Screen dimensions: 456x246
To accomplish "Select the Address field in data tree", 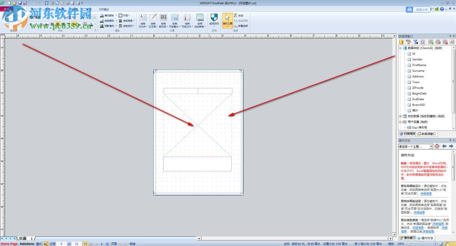I will coord(418,76).
